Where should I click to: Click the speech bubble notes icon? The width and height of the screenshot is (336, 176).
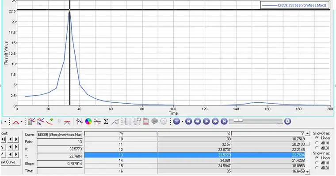[154, 121]
